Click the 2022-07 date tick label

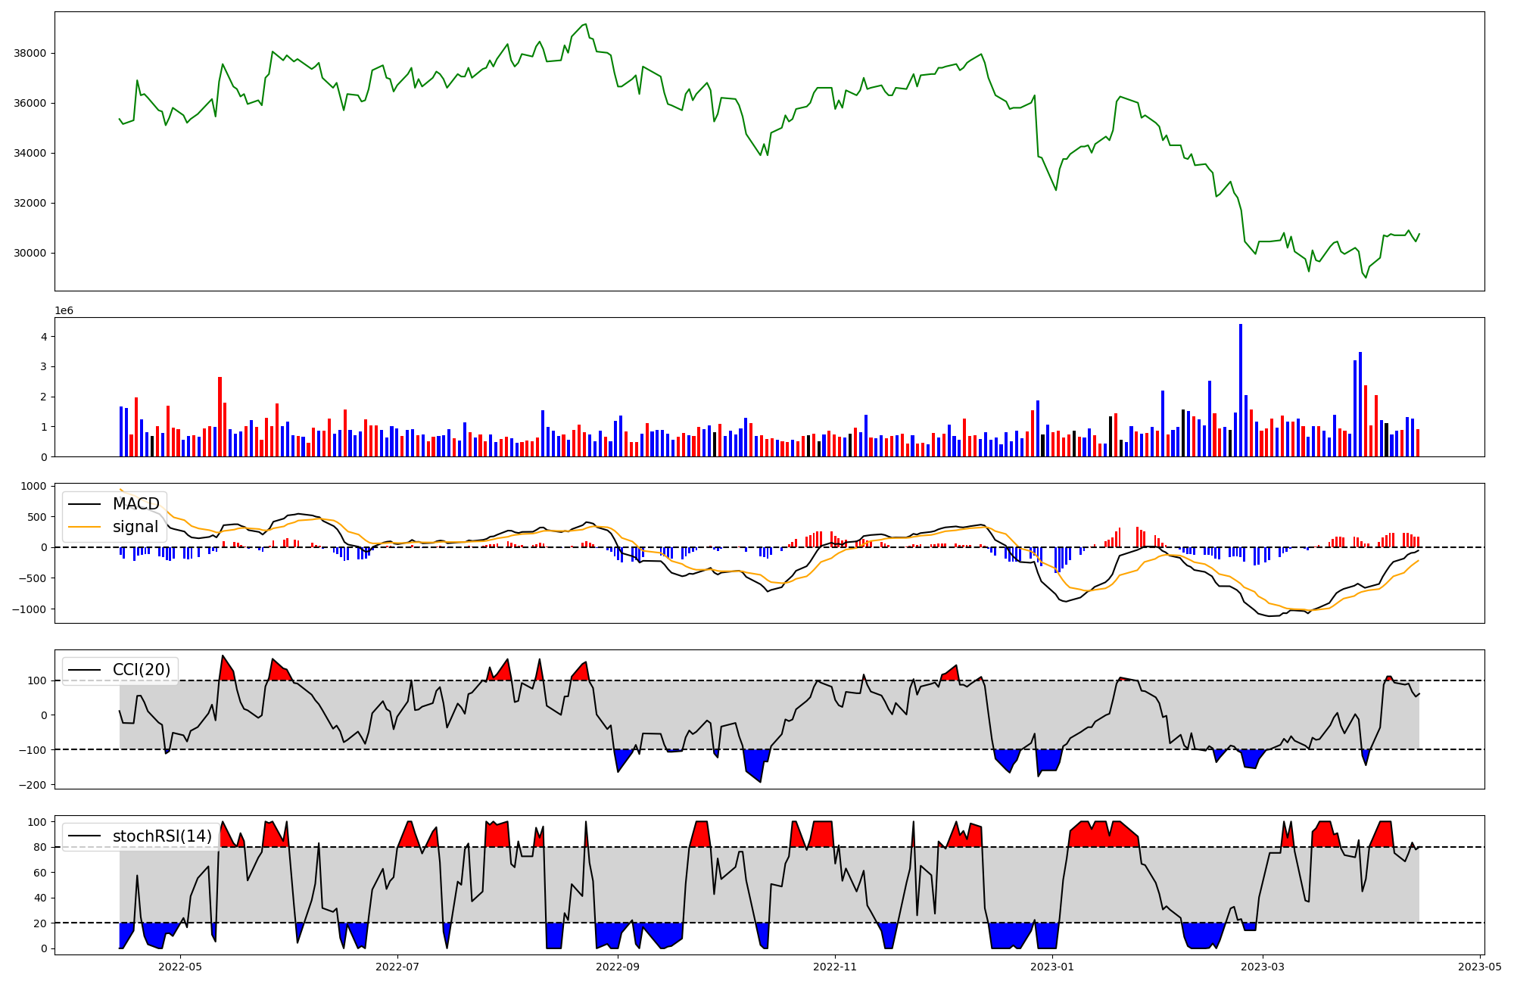click(x=397, y=967)
